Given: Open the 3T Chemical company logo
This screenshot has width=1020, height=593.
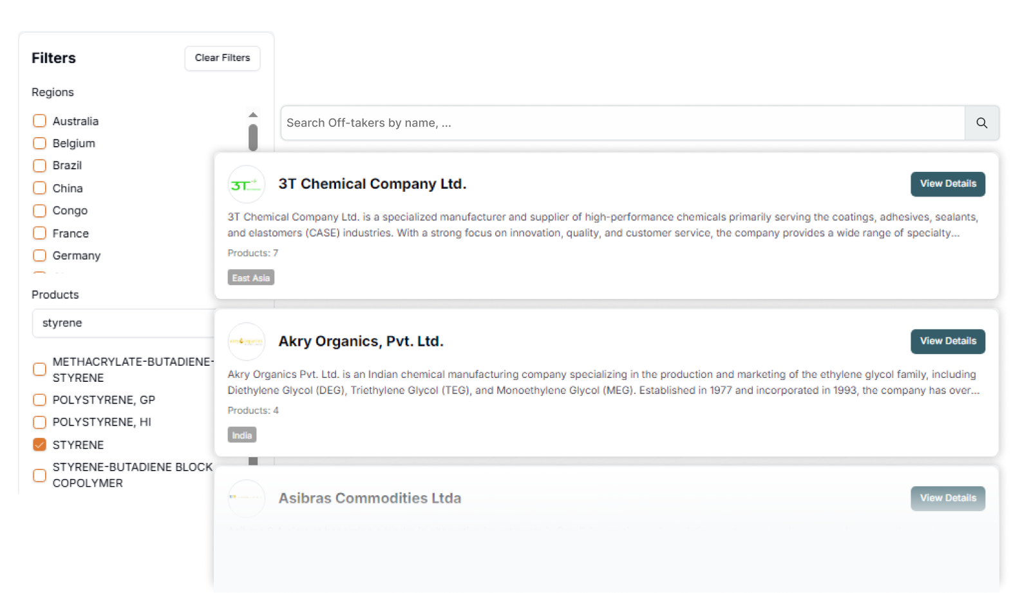Looking at the screenshot, I should click(246, 184).
